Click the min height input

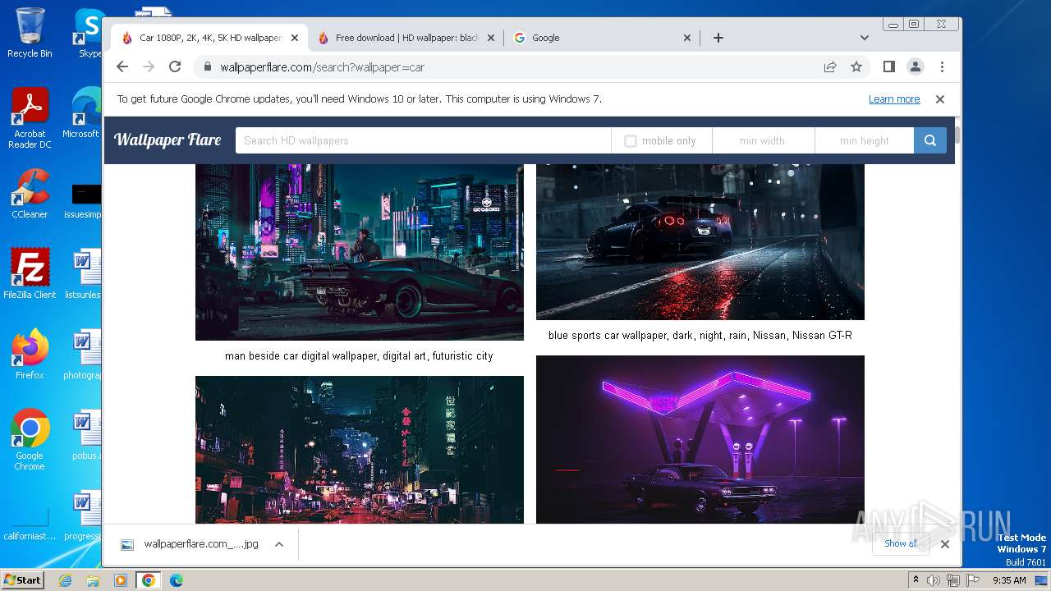(865, 140)
